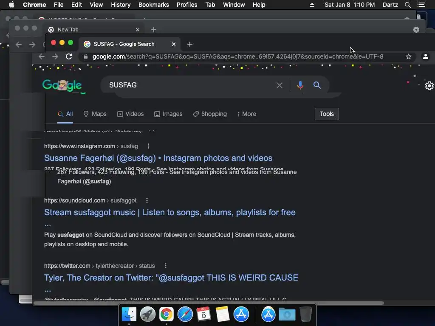
Task: Open the Window menu
Action: click(234, 5)
